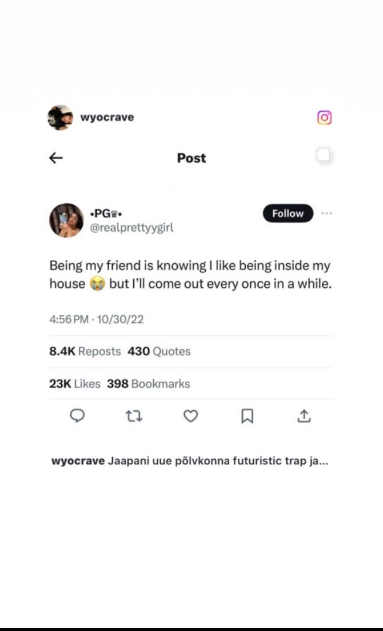
Task: Bookmark the post with bookmark icon
Action: pyautogui.click(x=247, y=416)
